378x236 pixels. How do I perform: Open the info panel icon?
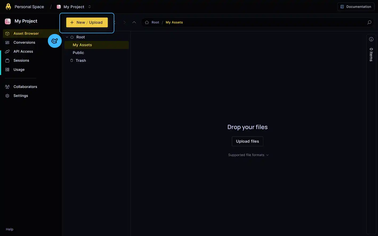[x=371, y=39]
